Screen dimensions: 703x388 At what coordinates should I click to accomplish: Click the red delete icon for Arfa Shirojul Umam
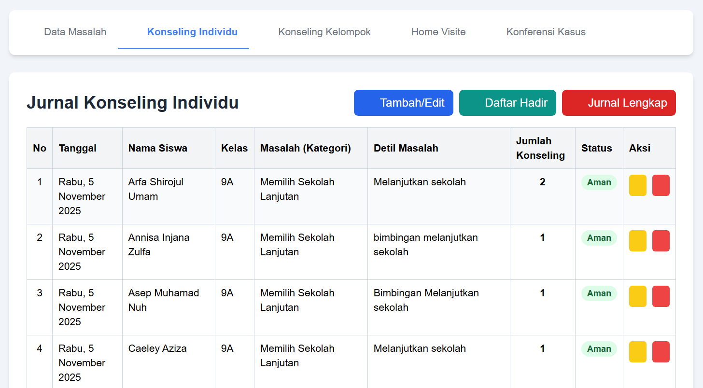click(x=661, y=185)
